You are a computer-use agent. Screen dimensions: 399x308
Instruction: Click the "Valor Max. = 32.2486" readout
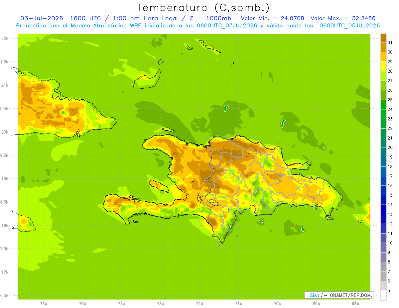[343, 18]
